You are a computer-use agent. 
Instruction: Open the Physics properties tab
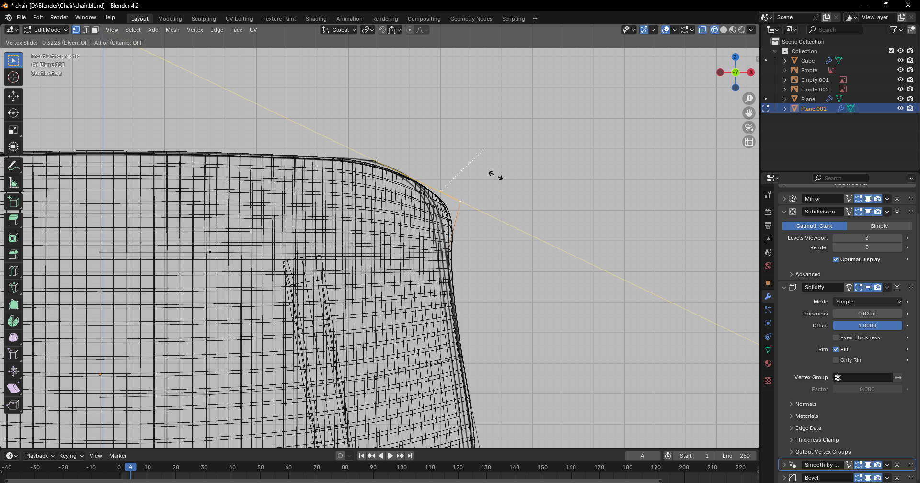coord(768,323)
